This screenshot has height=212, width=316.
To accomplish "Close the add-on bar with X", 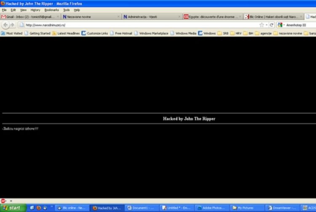I will point(11,201).
